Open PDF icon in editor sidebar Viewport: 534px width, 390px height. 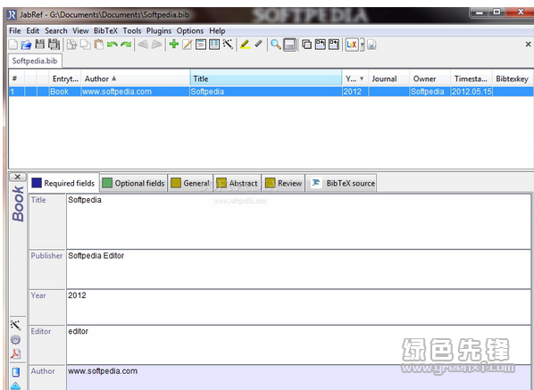[15, 354]
